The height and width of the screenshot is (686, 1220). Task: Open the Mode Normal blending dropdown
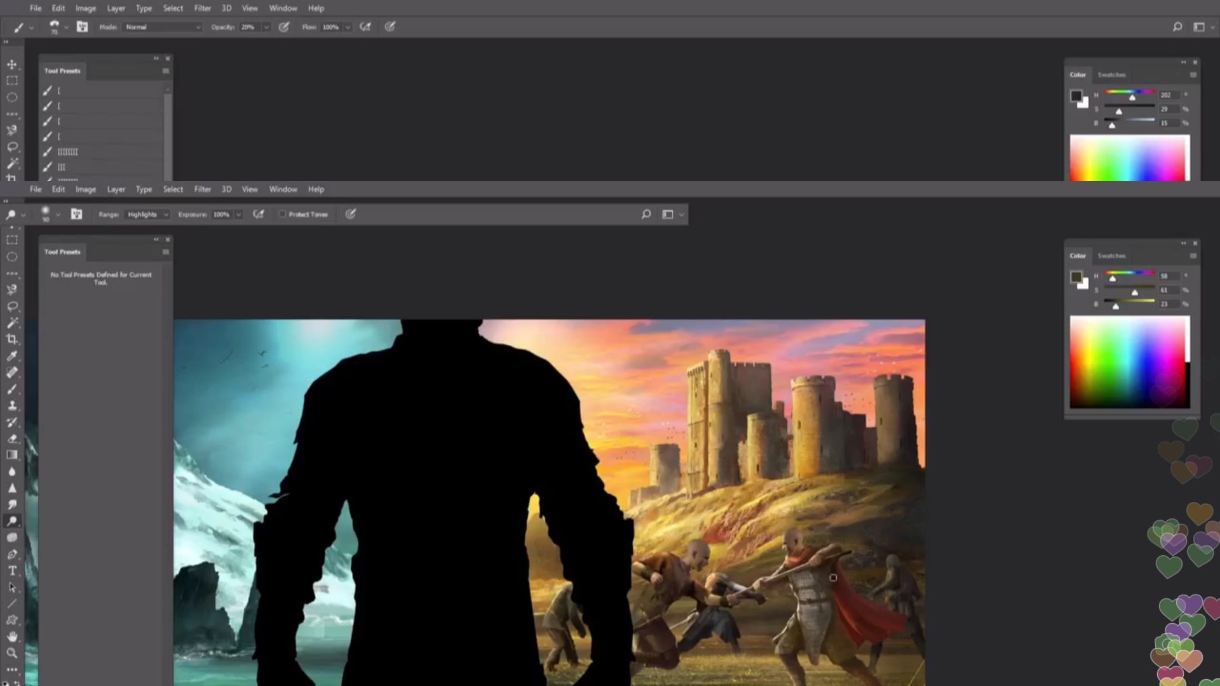[x=163, y=27]
